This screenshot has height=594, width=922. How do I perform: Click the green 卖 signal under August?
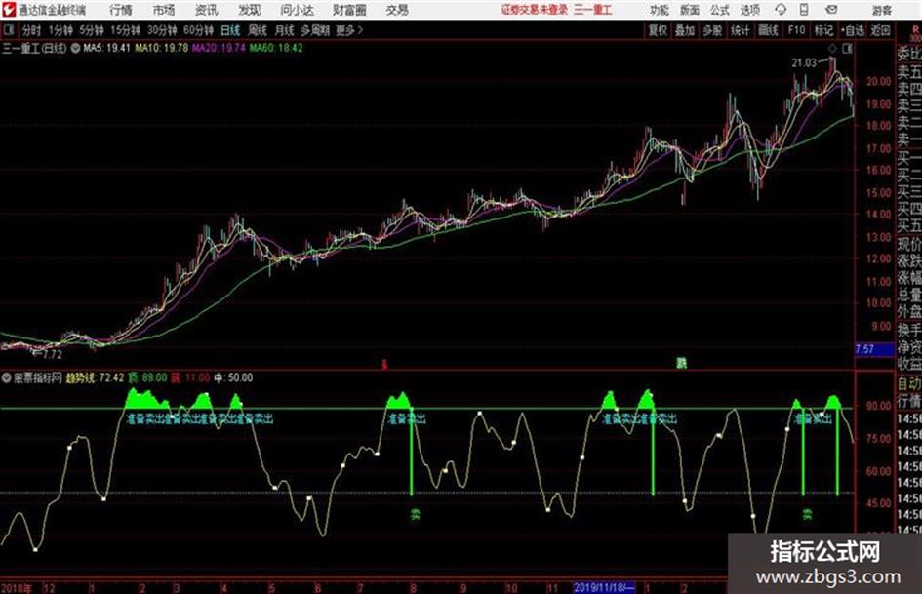click(x=415, y=515)
